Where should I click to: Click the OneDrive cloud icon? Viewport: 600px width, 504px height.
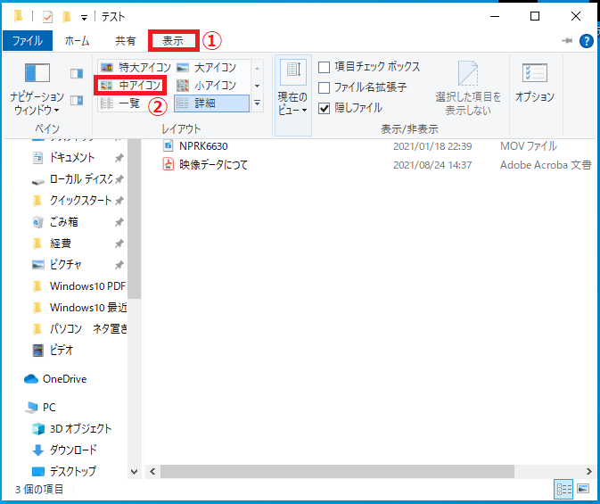31,379
